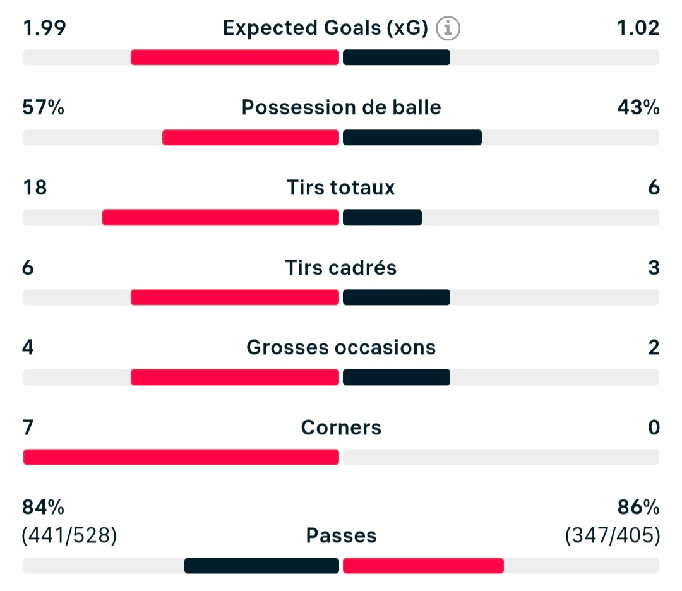Select the Passes label
The image size is (682, 591).
point(341,535)
